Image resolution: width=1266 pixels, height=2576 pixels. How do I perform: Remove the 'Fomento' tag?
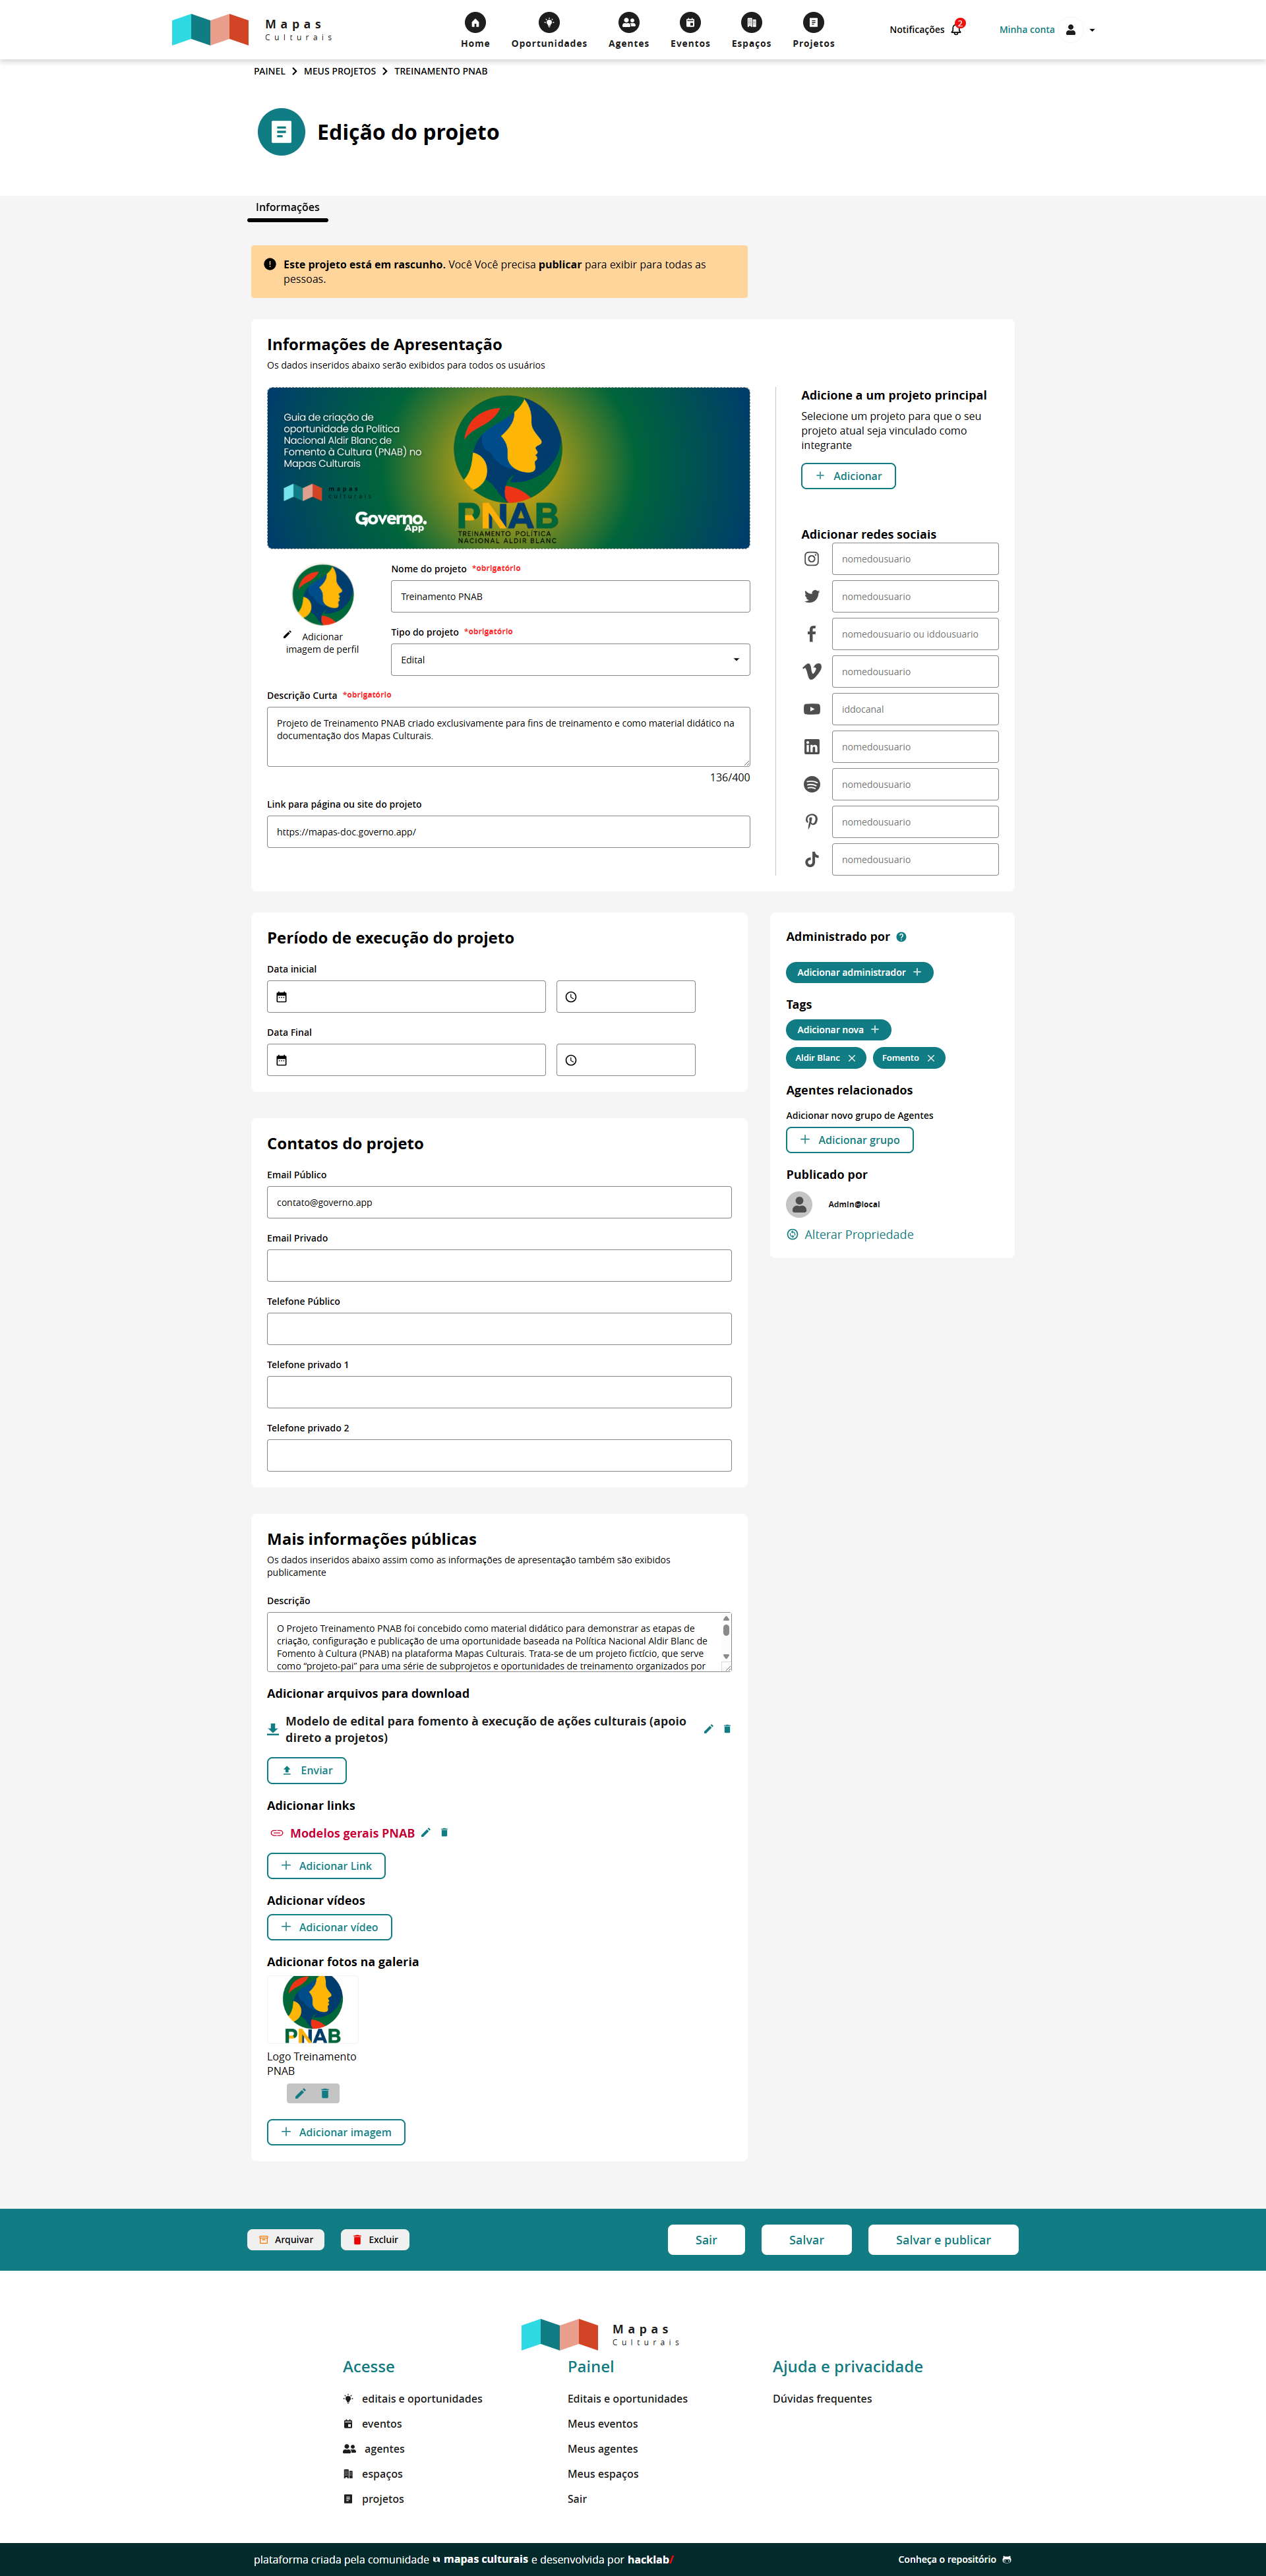click(931, 1058)
